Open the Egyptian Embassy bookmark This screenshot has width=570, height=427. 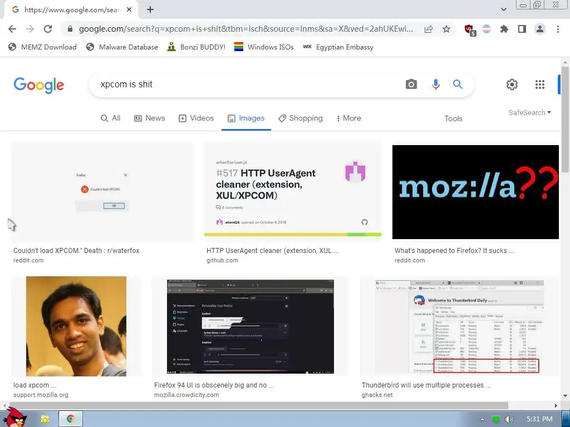click(338, 47)
